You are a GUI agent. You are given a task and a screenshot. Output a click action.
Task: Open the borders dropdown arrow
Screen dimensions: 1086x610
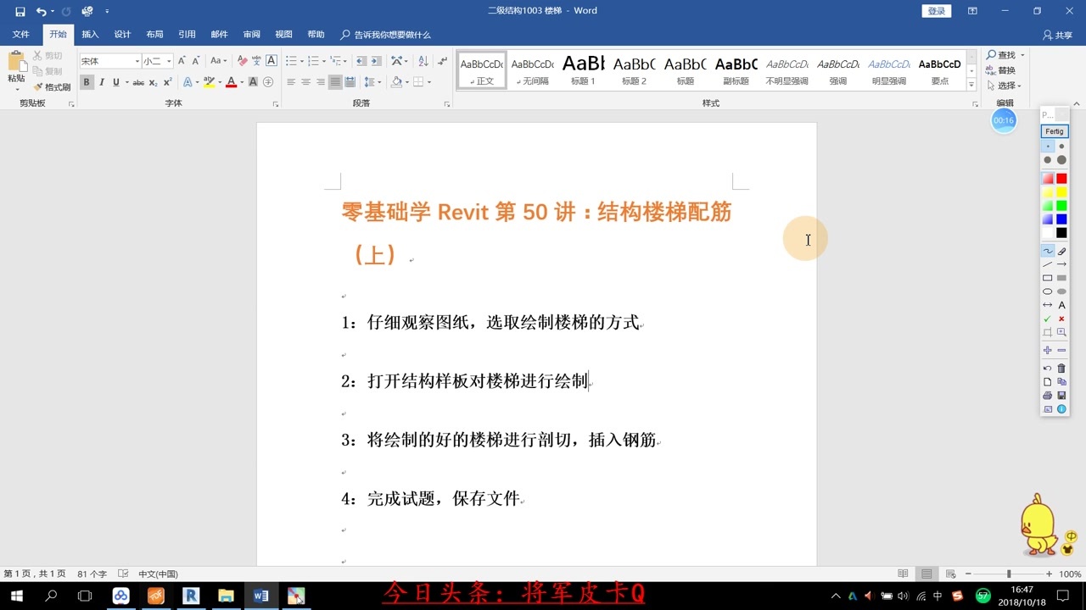(429, 82)
